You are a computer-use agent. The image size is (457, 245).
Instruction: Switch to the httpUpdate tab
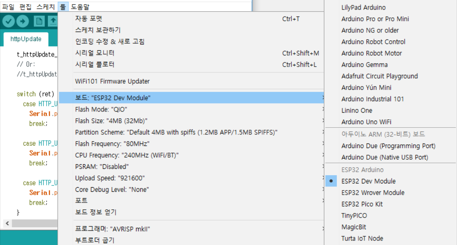[x=26, y=39]
